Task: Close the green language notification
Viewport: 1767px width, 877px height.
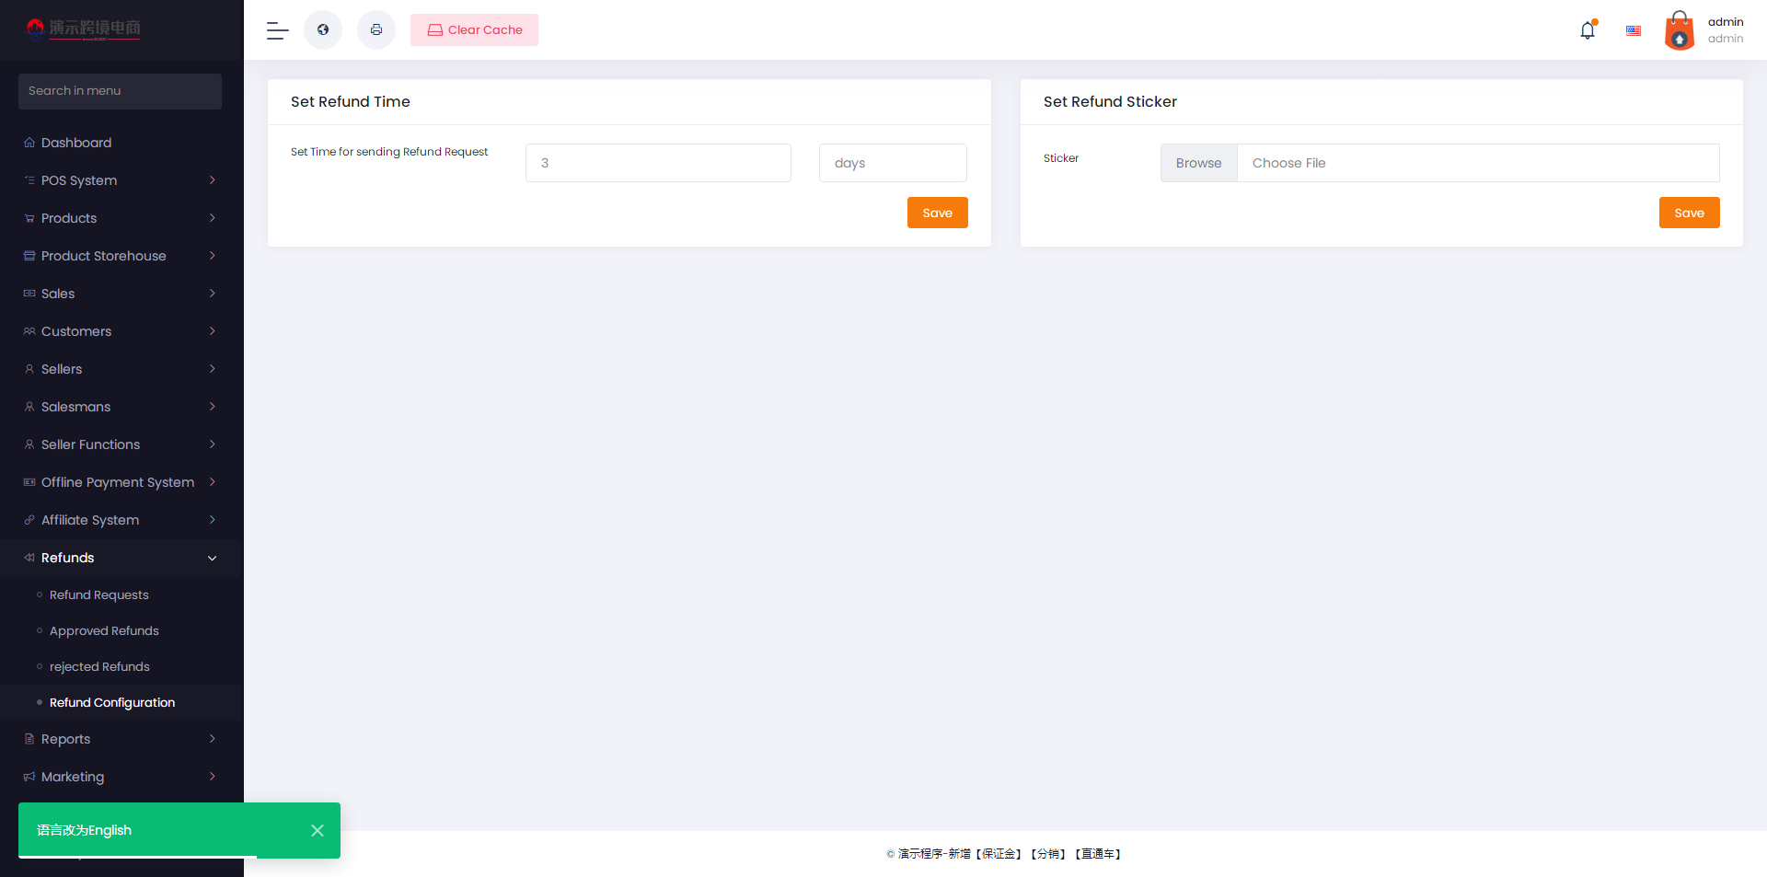Action: coord(318,830)
